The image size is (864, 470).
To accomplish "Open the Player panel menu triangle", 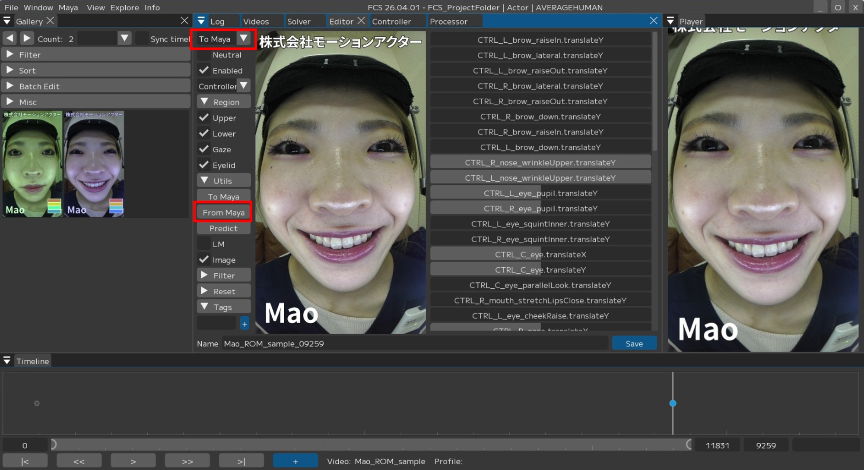I will click(x=670, y=21).
